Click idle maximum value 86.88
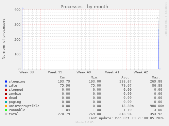This screenshot has height=126, width=169. coord(157,86)
